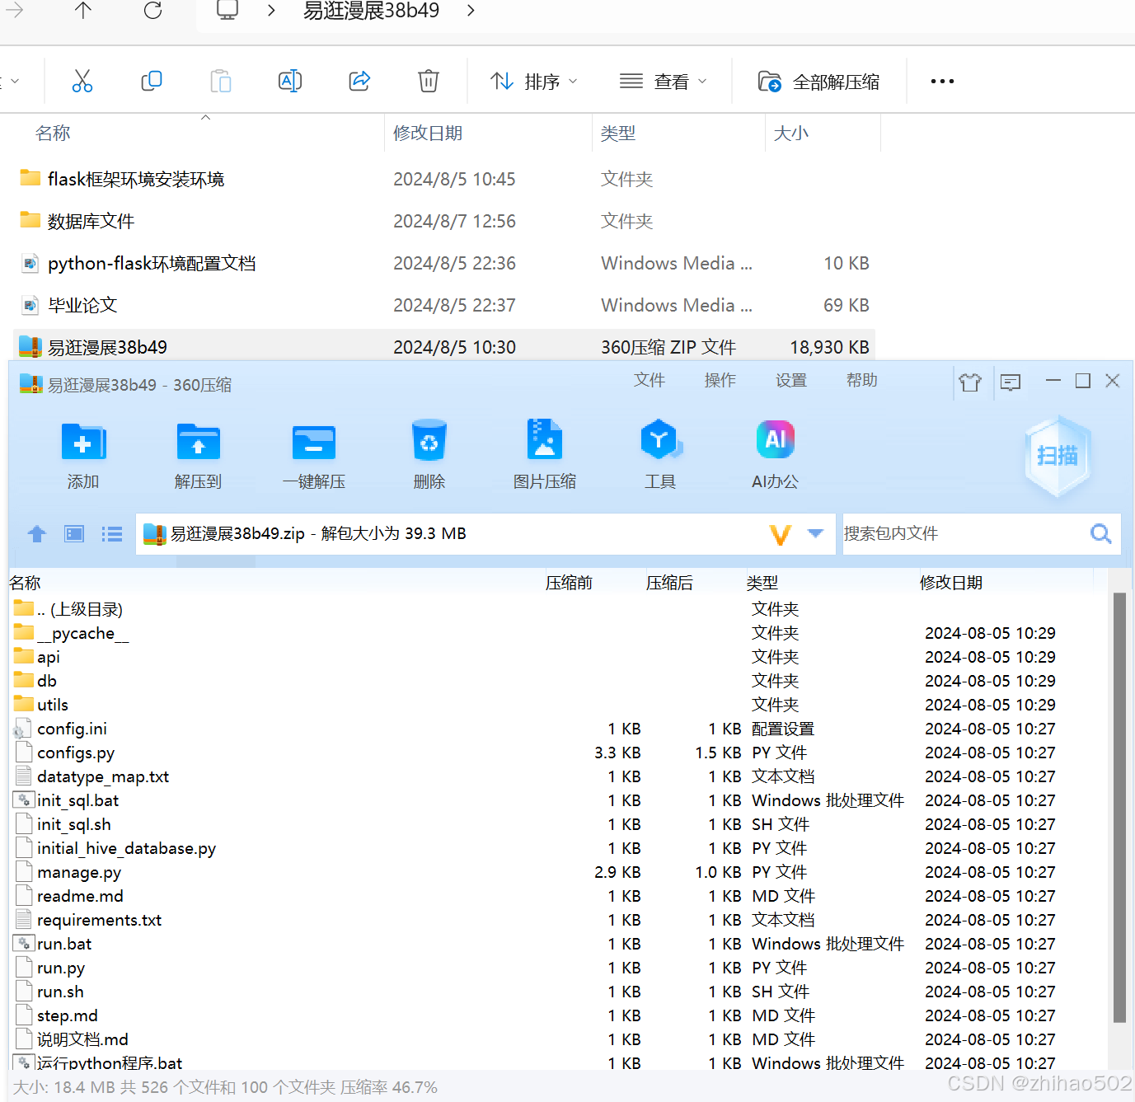1135x1102 pixels.
Task: Open the 排序 sort dropdown
Action: (534, 81)
